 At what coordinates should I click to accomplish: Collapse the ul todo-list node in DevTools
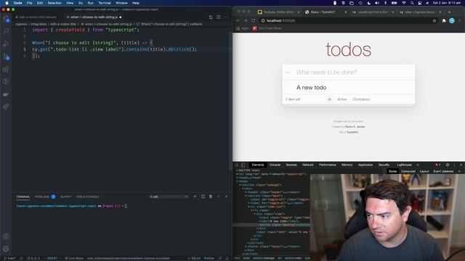pos(248,207)
